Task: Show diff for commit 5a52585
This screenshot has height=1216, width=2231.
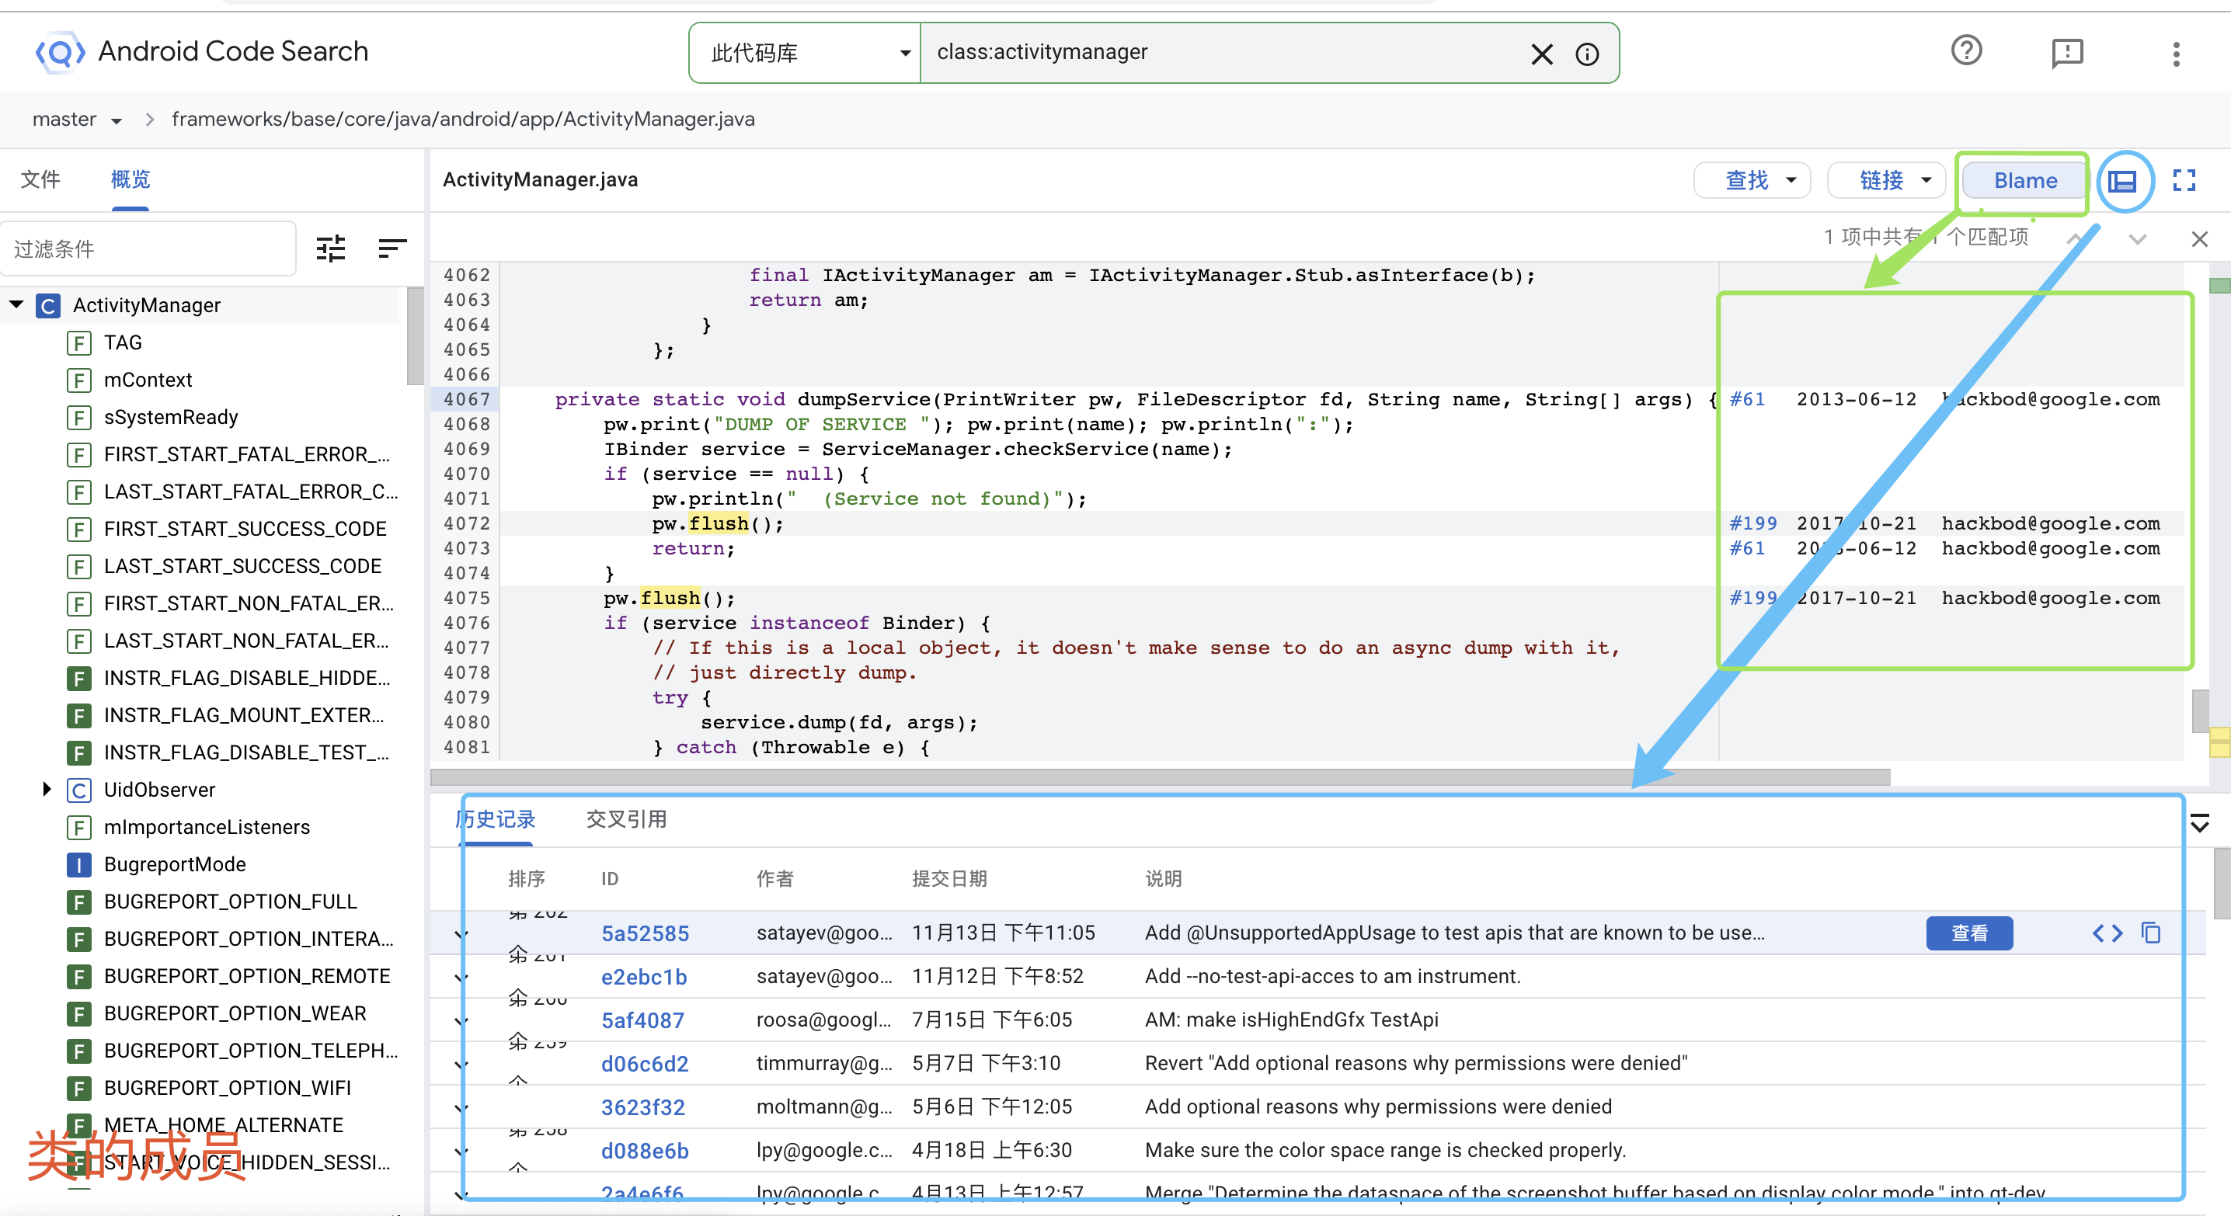Action: pyautogui.click(x=2107, y=933)
